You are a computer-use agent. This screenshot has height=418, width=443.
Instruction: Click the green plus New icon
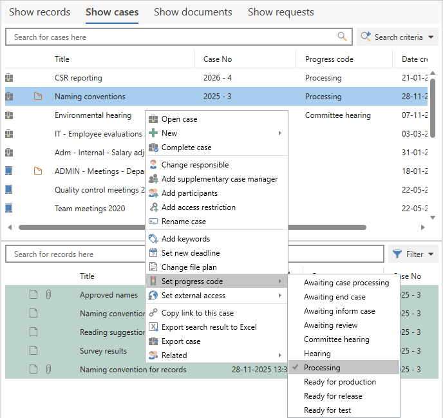(153, 133)
